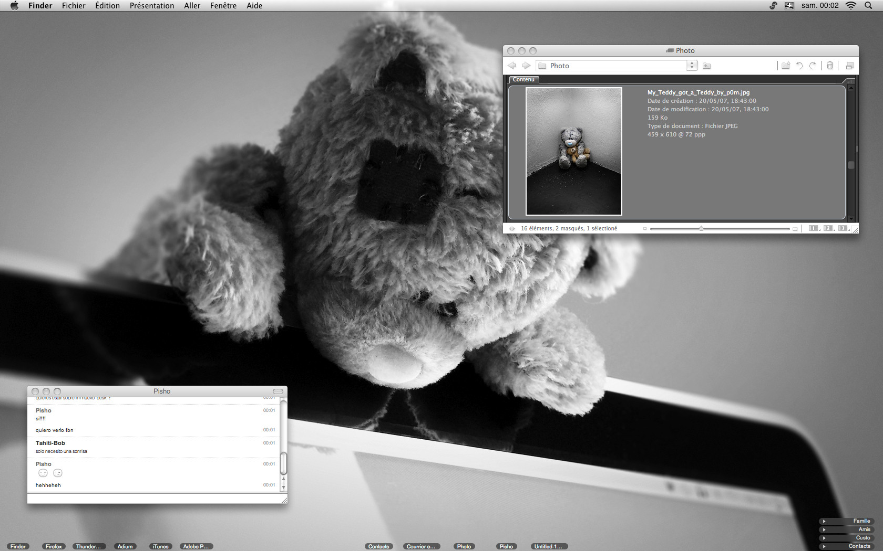
Task: Open Finder from the bottom dock labels
Action: [18, 546]
